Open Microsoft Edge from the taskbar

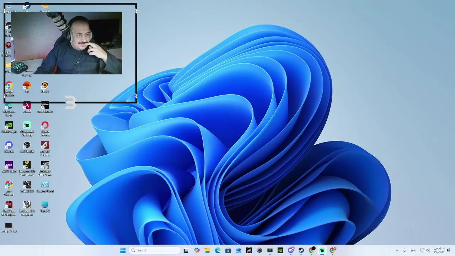[x=218, y=250]
